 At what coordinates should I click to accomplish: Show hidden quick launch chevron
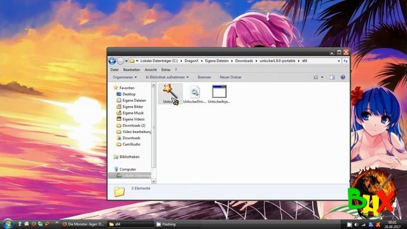pos(57,223)
